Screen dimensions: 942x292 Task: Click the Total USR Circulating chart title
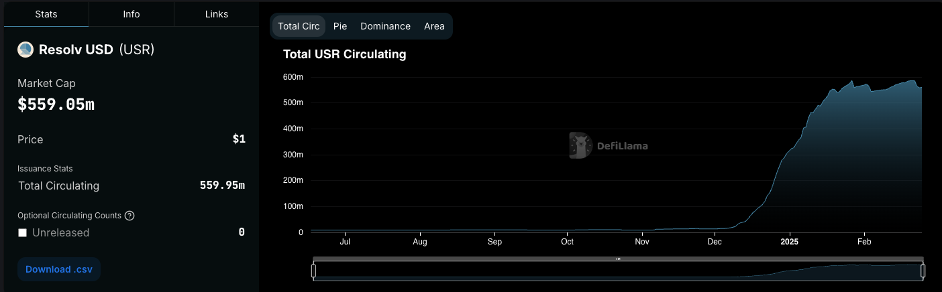(x=345, y=54)
